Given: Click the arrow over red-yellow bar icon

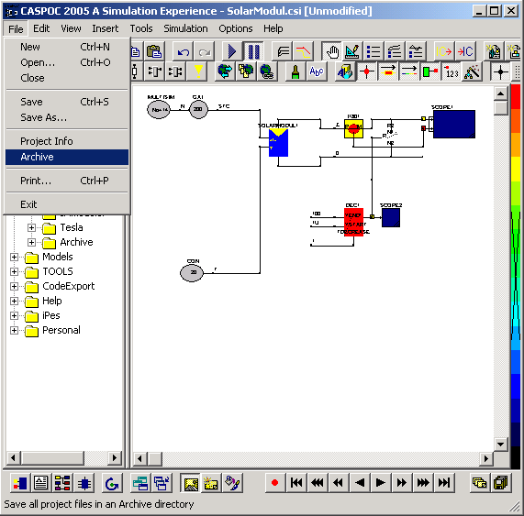Looking at the screenshot, I should click(x=387, y=71).
